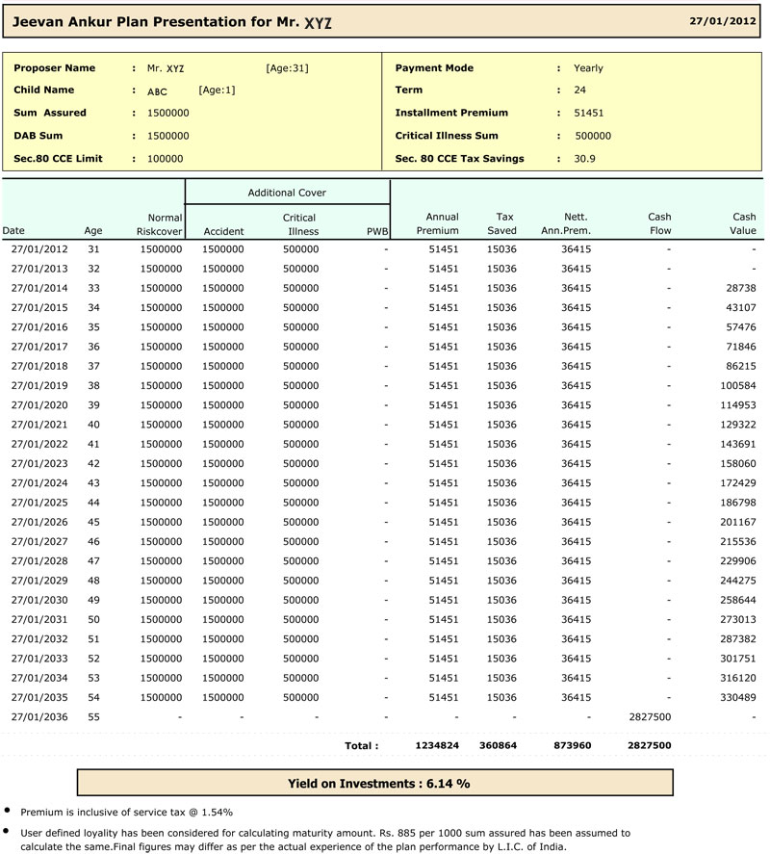The width and height of the screenshot is (770, 854).
Task: Click the Payment Mode value Yearly
Action: [588, 68]
